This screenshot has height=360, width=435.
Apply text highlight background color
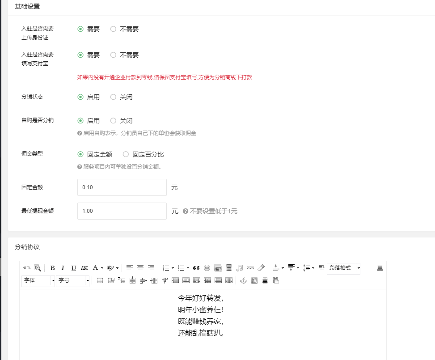click(x=110, y=268)
